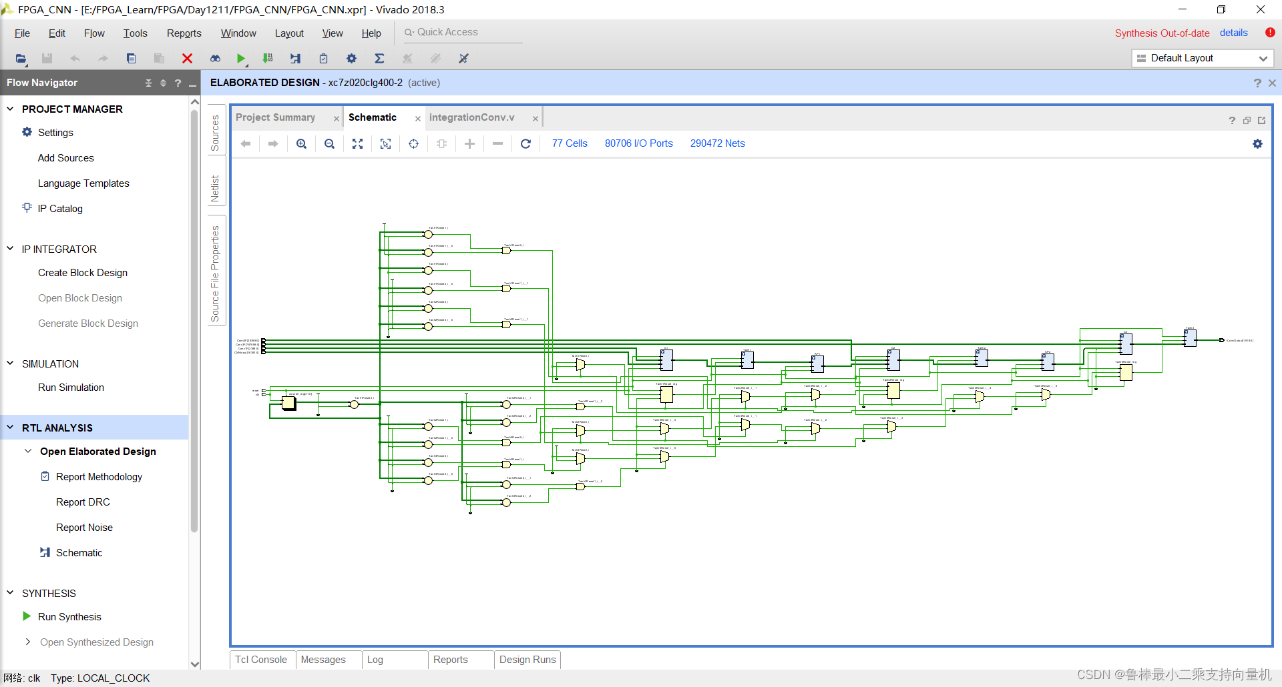Viewport: 1282px width, 687px height.
Task: Zoom Fit the schematic view
Action: tap(357, 143)
